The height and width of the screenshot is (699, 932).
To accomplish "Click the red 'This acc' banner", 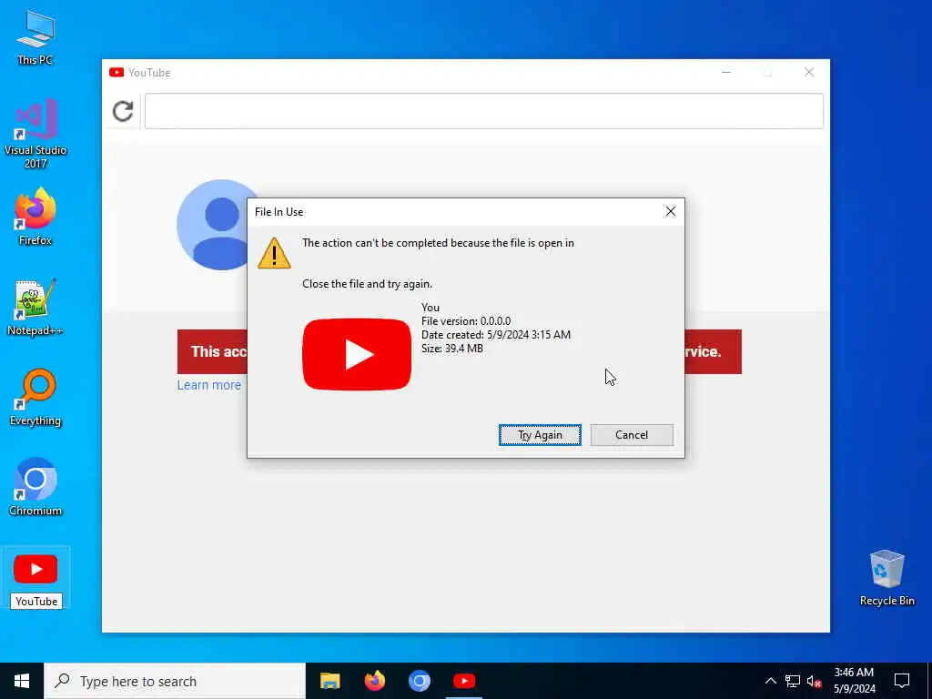I will coord(212,352).
